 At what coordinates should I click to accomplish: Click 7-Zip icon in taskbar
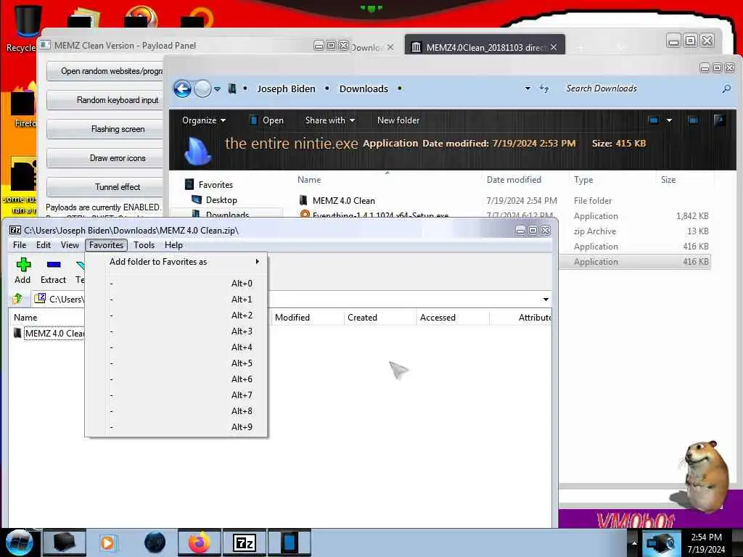click(x=245, y=542)
